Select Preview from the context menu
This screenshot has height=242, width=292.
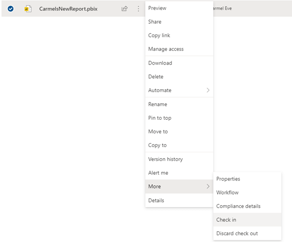(x=157, y=8)
